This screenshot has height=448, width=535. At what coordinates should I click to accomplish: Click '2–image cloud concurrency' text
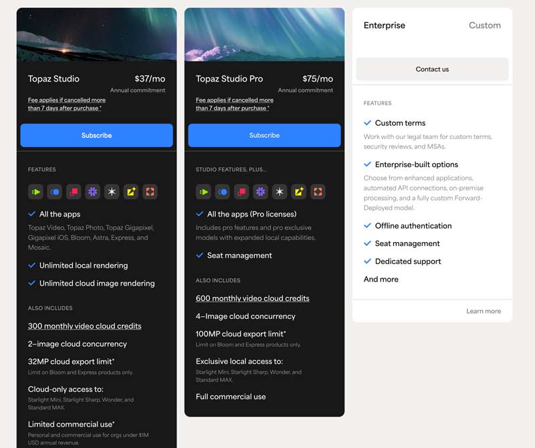coord(78,344)
